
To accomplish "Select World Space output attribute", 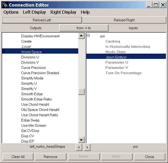I will pos(31,52).
